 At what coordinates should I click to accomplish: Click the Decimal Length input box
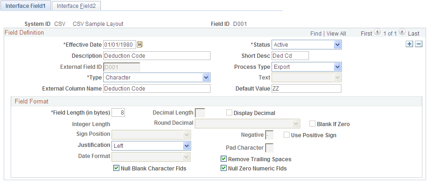(200, 113)
